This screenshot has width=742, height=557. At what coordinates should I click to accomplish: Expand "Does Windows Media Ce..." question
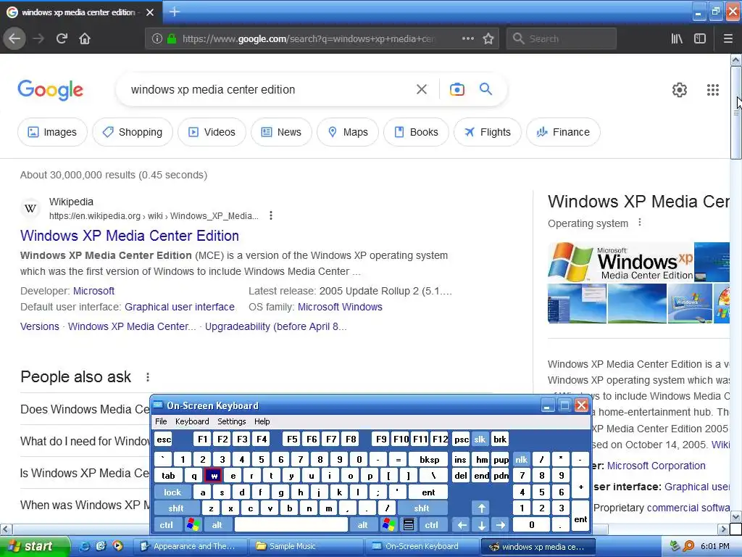[86, 409]
